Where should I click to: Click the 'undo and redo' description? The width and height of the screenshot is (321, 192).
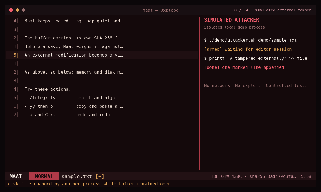pyautogui.click(x=93, y=115)
